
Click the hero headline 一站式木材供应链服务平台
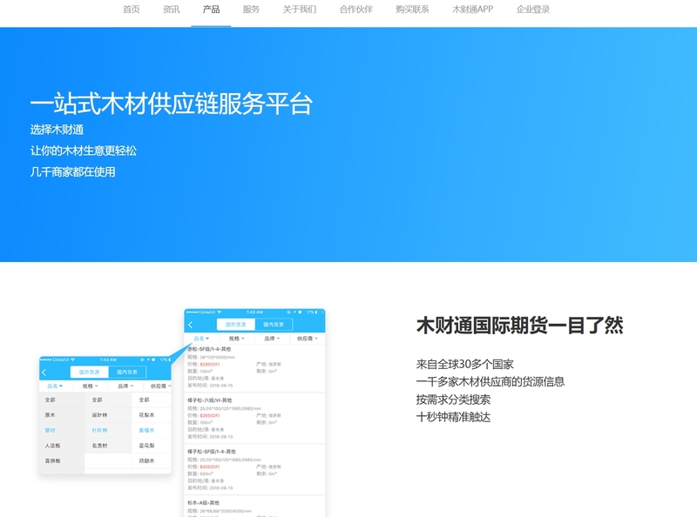click(172, 104)
